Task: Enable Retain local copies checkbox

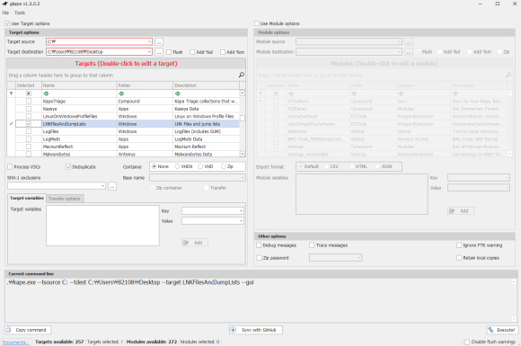Action: (459, 258)
